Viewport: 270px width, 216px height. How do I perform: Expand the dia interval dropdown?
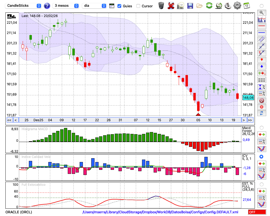coord(94,6)
